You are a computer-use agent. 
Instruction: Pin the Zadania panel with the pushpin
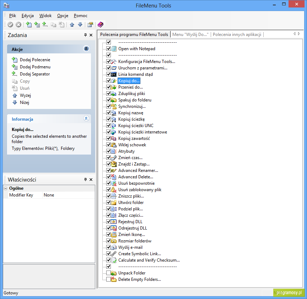[x=85, y=35]
